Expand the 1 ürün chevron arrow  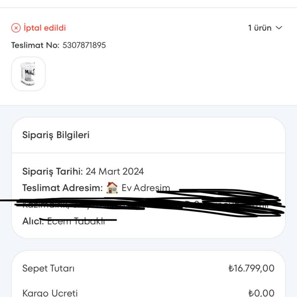[279, 28]
